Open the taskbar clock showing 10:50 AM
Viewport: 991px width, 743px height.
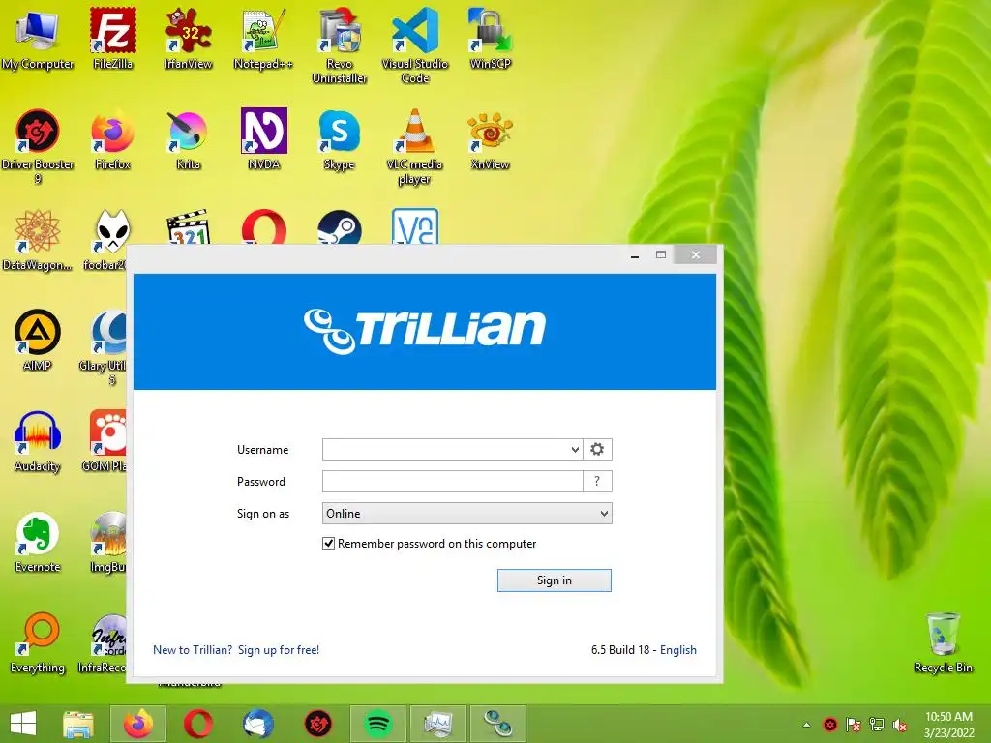click(x=948, y=725)
